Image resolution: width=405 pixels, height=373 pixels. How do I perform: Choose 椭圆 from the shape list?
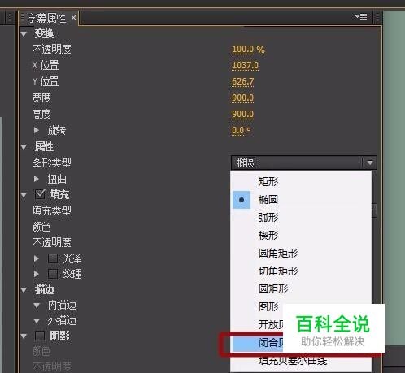[x=301, y=200]
